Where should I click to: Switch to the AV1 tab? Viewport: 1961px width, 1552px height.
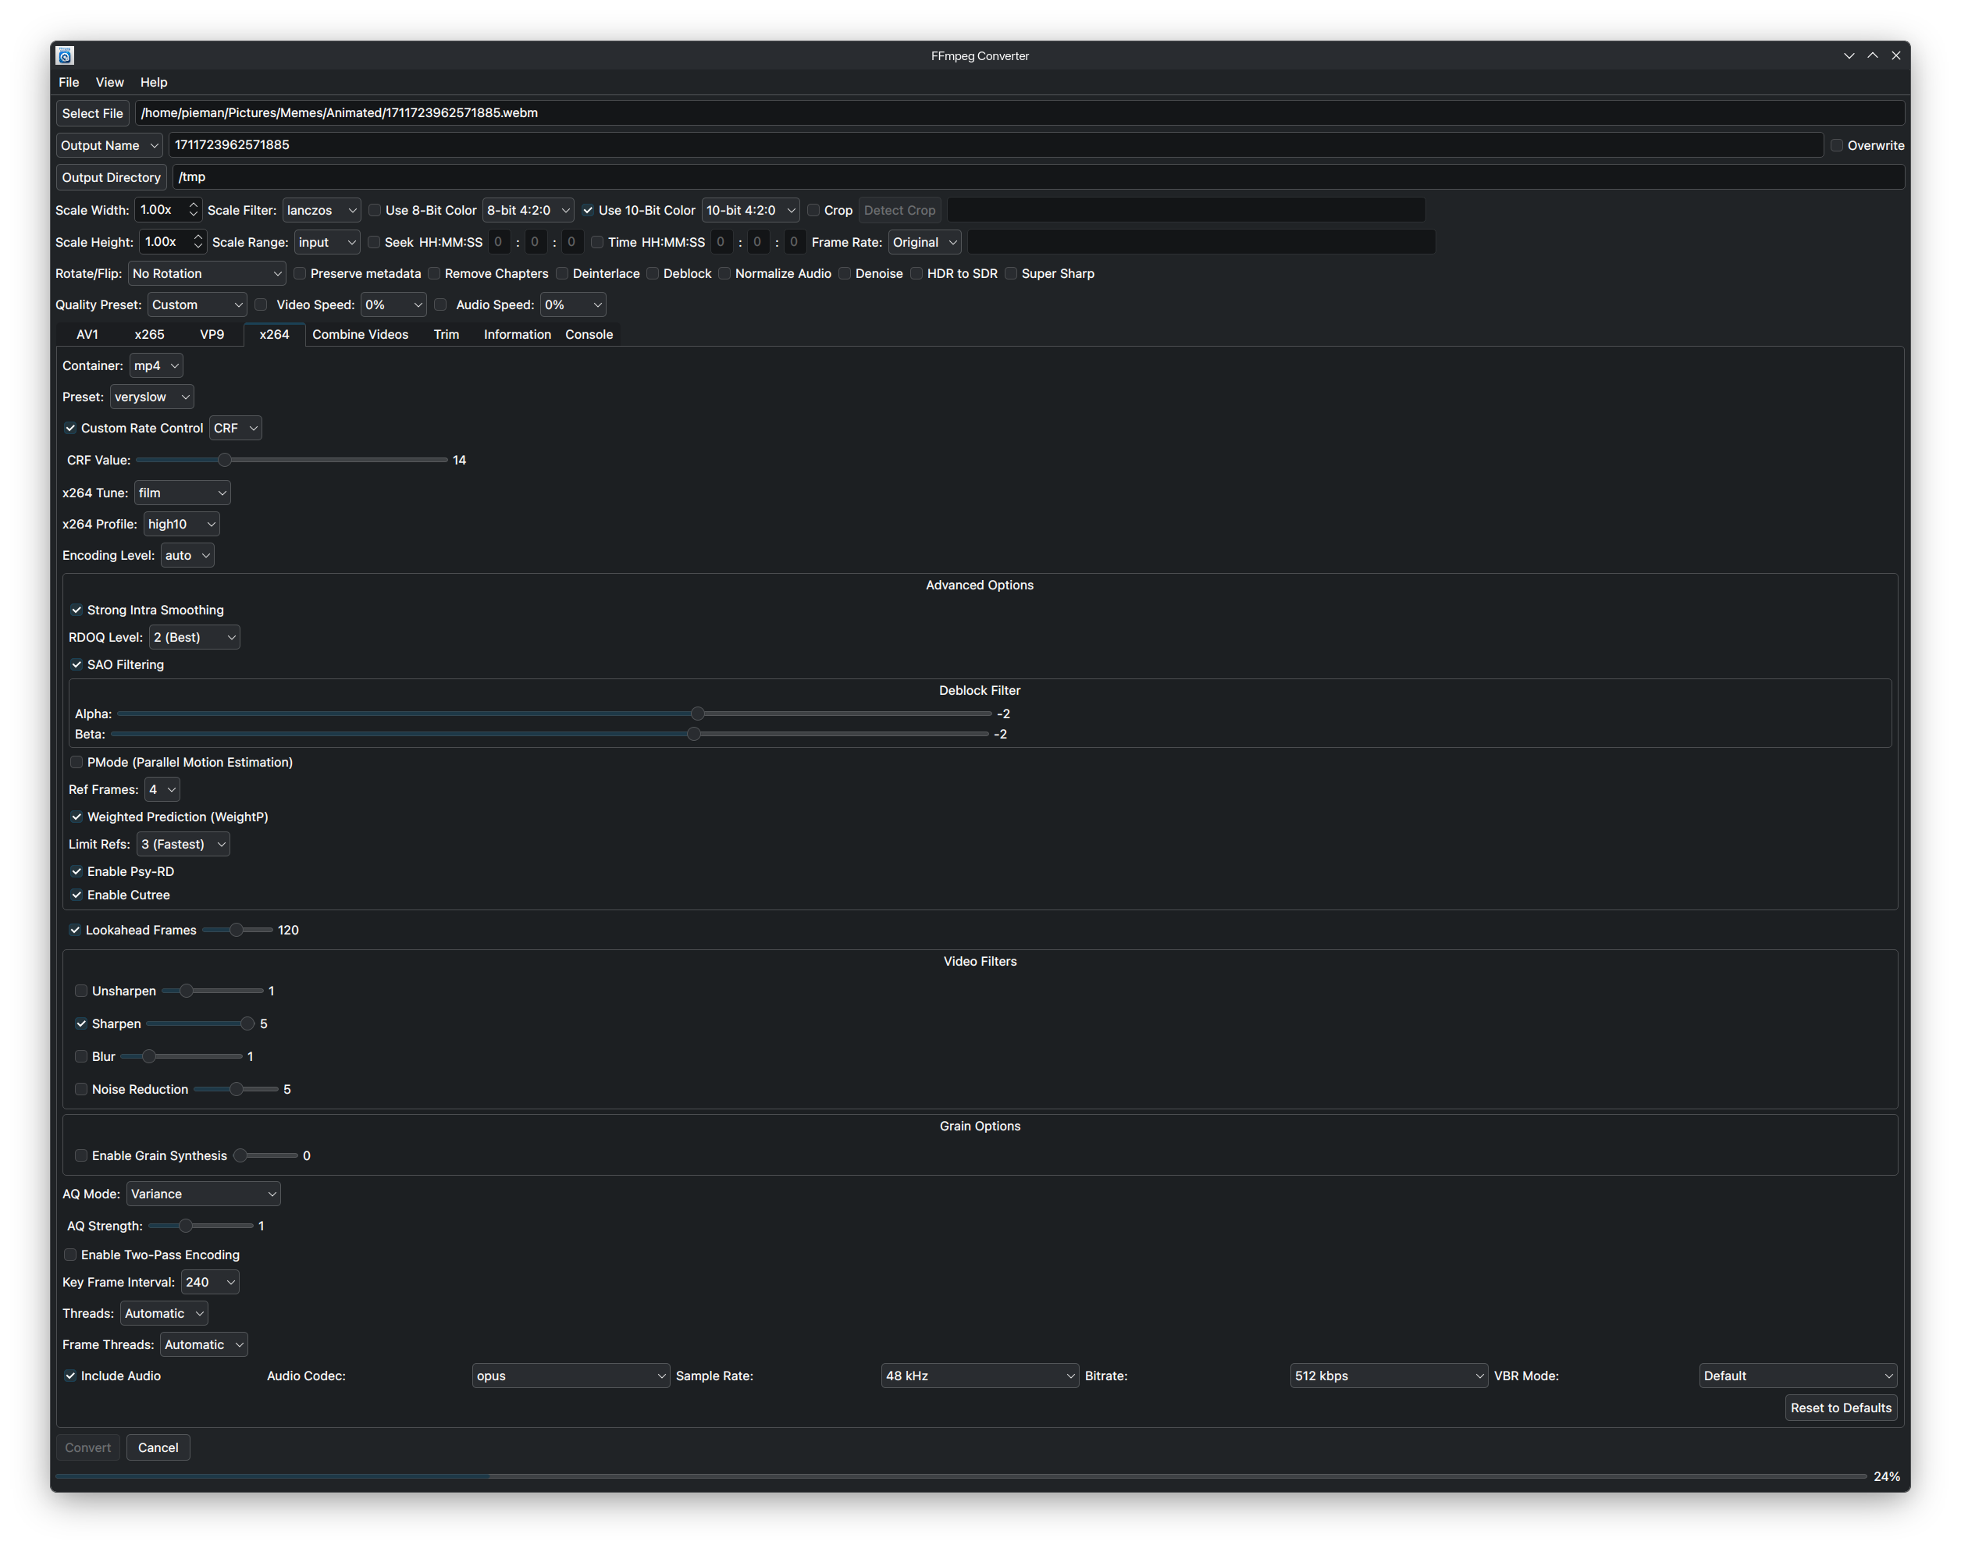tap(87, 334)
